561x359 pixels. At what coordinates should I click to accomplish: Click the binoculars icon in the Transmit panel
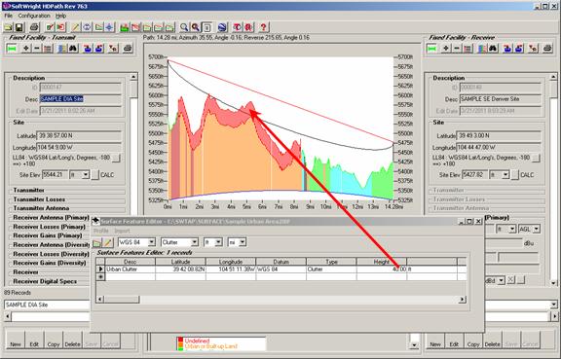pyautogui.click(x=73, y=49)
